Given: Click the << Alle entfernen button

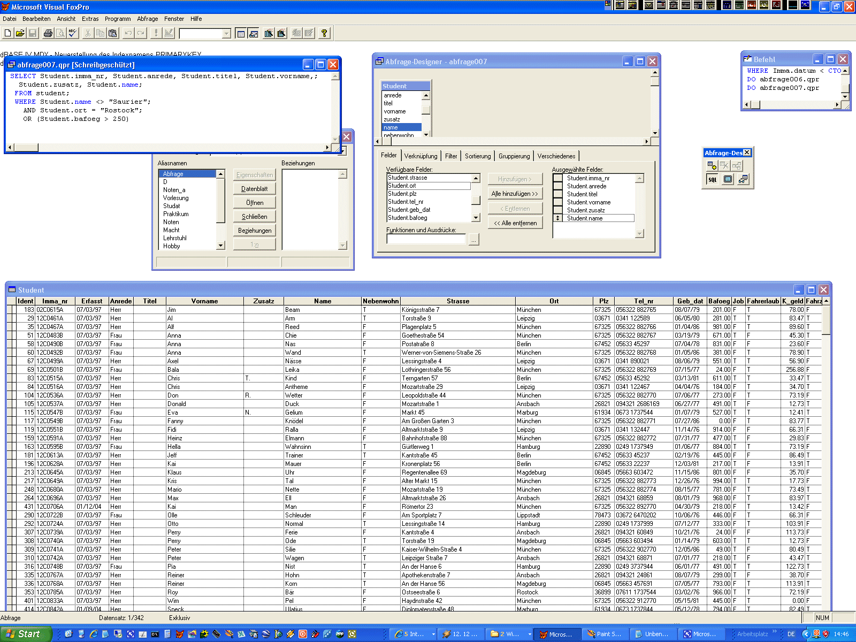Looking at the screenshot, I should (515, 223).
